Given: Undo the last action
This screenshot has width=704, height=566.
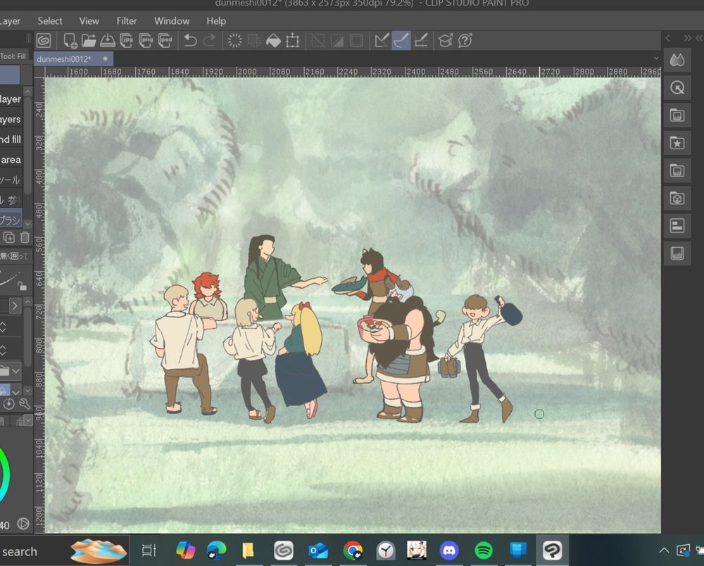Looking at the screenshot, I should 190,41.
